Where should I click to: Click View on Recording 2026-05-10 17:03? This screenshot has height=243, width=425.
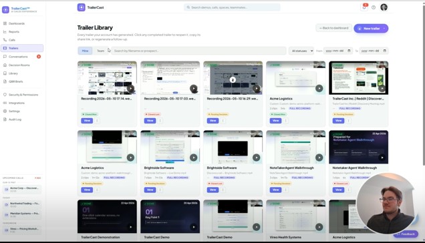pos(150,121)
